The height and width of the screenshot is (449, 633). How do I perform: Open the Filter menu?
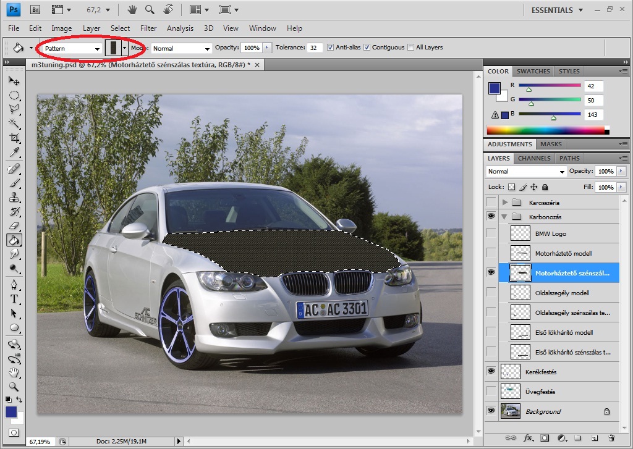tap(148, 28)
